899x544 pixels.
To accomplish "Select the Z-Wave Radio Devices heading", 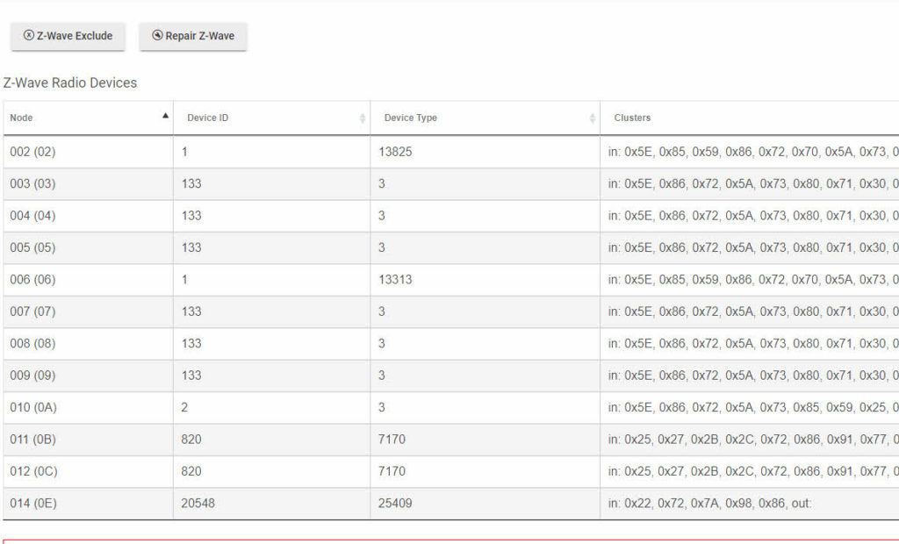I will pyautogui.click(x=70, y=83).
